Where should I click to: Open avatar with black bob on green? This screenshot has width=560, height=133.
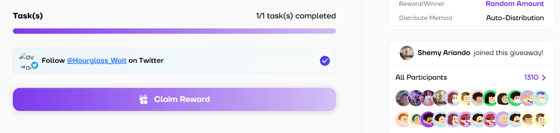coord(490,98)
